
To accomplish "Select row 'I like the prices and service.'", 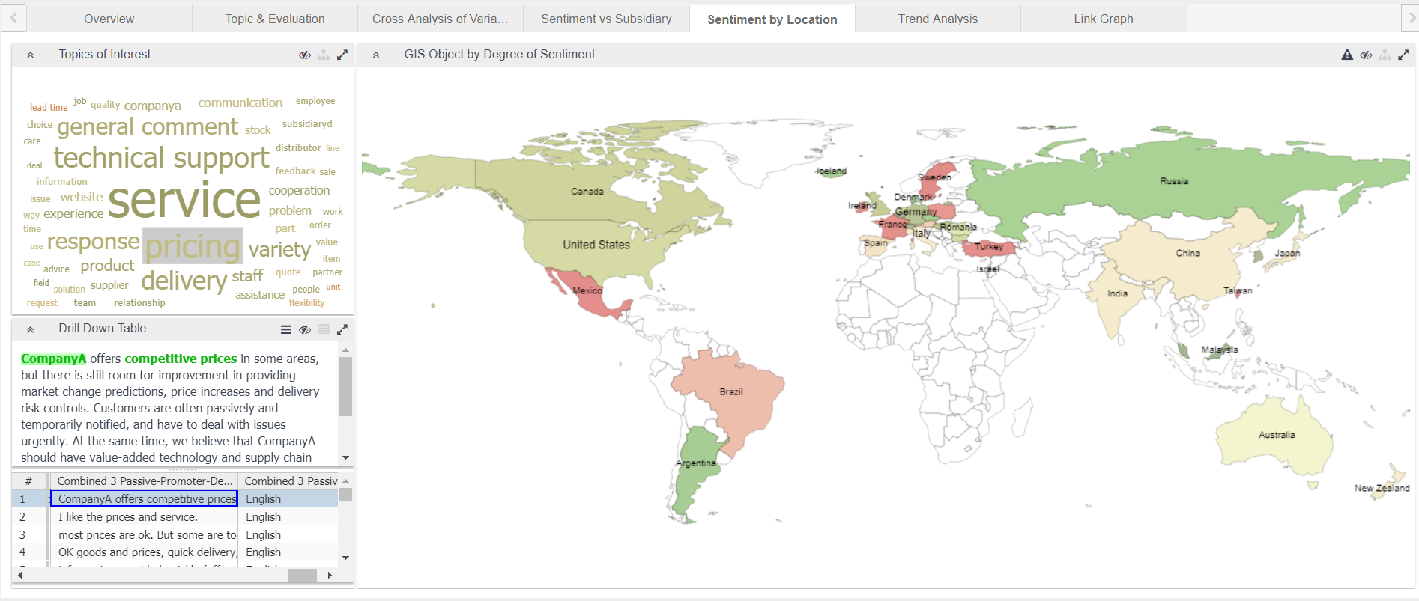I will (x=145, y=517).
